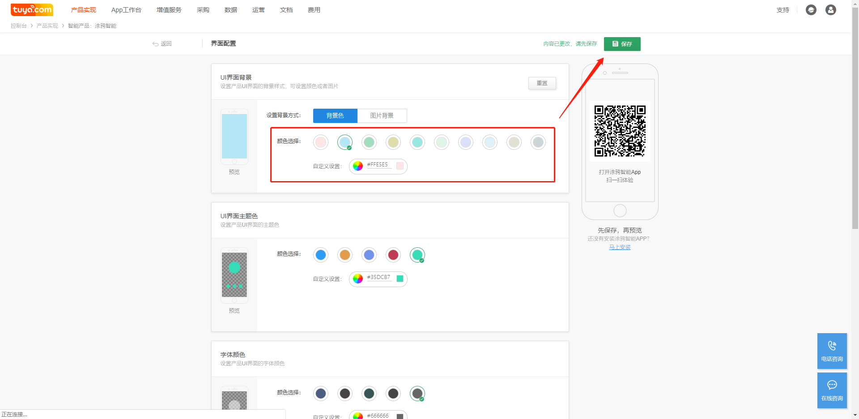Select the pink background color swatch

(321, 142)
